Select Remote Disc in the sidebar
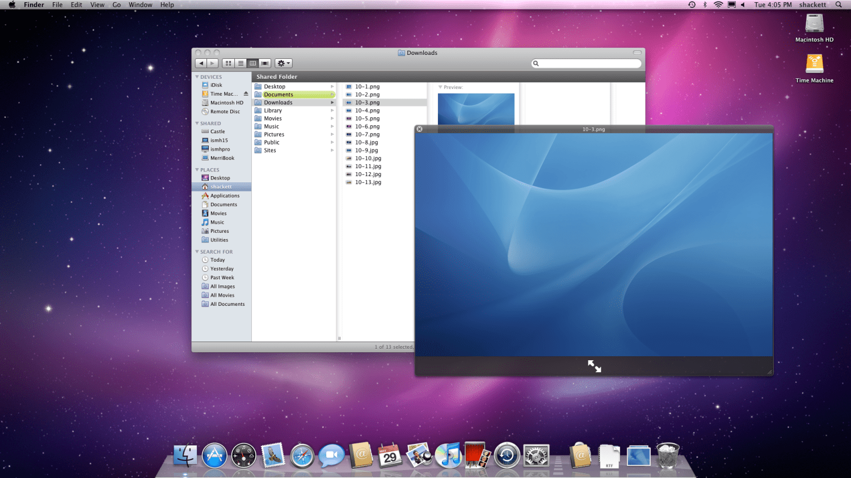851x478 pixels. pyautogui.click(x=222, y=112)
